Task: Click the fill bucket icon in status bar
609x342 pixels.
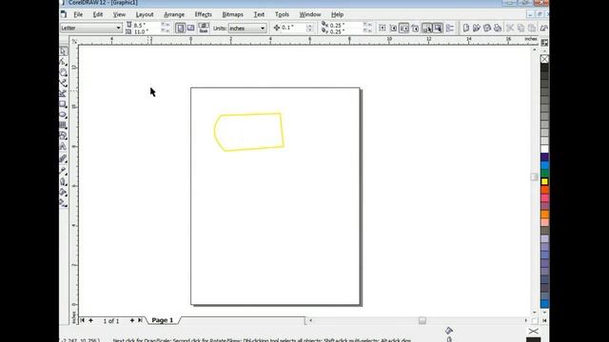Action: (449, 331)
